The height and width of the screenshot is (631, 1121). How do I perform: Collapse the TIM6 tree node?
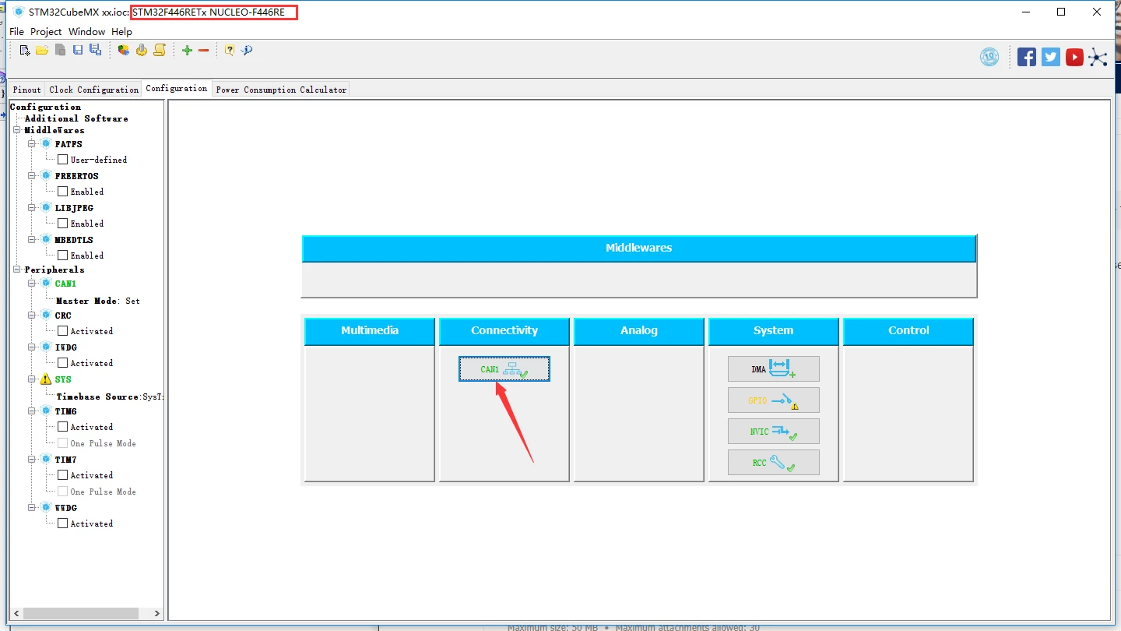tap(32, 411)
